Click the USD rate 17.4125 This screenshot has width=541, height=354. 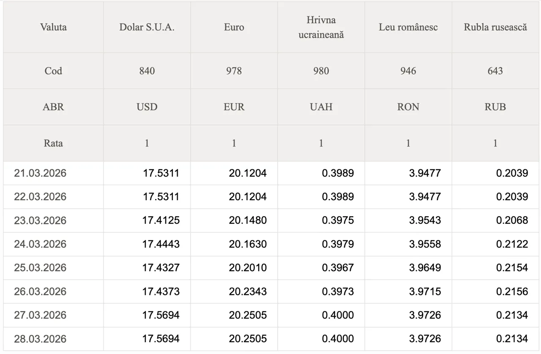pyautogui.click(x=161, y=221)
